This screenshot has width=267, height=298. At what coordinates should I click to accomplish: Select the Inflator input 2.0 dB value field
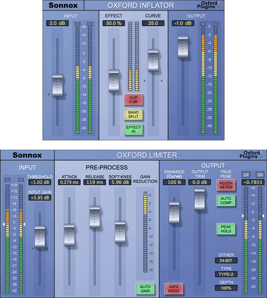[57, 23]
